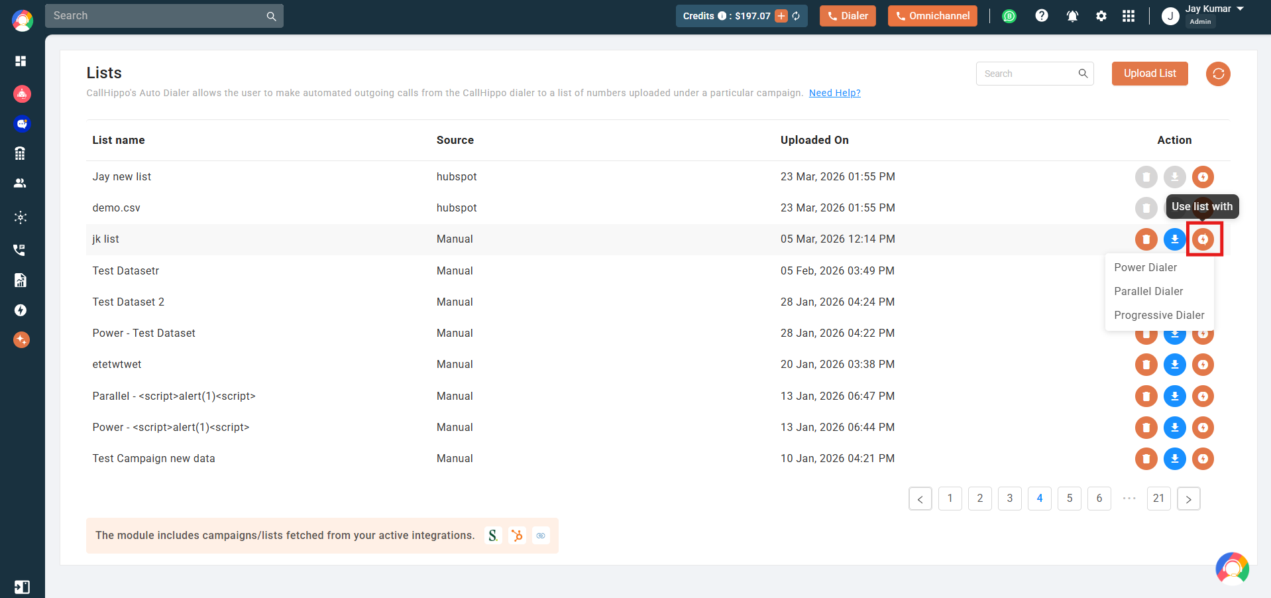Go to pagination page 2
This screenshot has width=1271, height=598.
tap(980, 499)
